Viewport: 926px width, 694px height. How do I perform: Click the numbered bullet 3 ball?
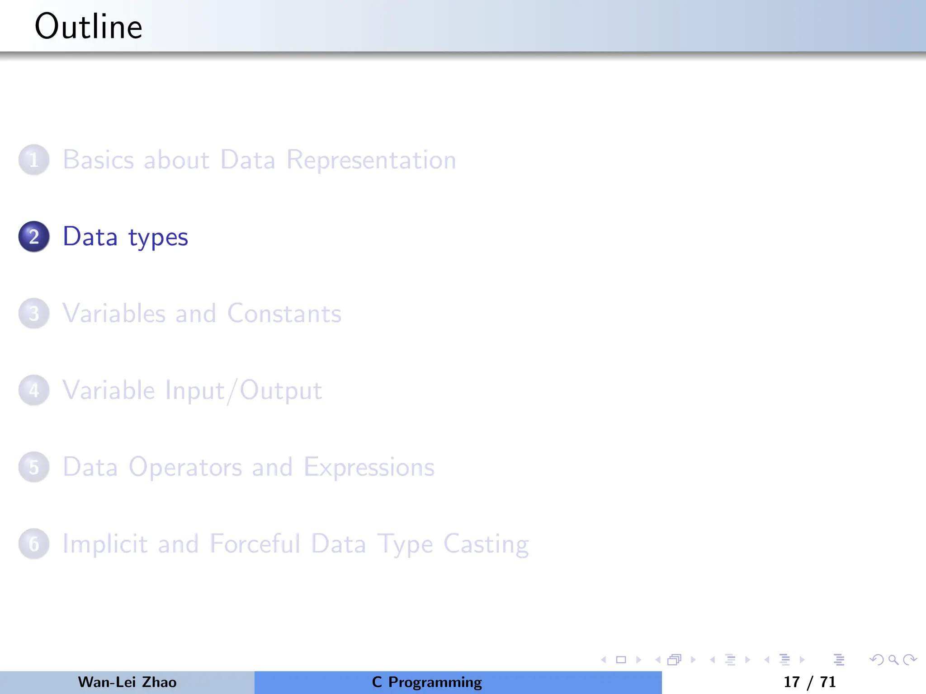tap(34, 314)
